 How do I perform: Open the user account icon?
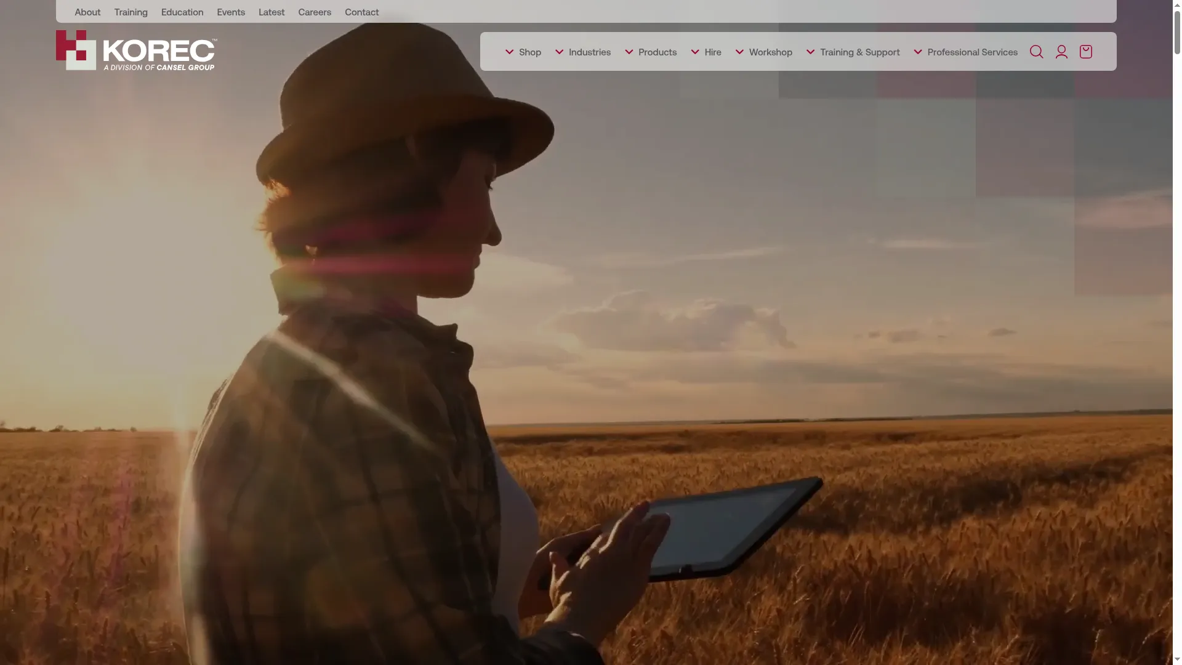tap(1061, 52)
